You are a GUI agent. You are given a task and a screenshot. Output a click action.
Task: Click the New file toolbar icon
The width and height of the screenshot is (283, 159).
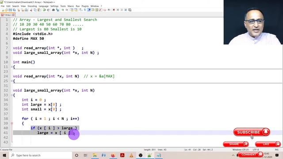pyautogui.click(x=3, y=10)
